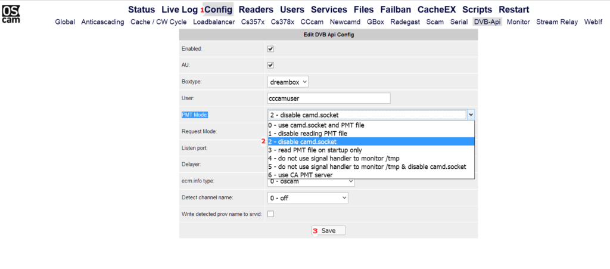This screenshot has width=610, height=269.
Task: Open the ecm.info type dropdown
Action: pos(311,182)
